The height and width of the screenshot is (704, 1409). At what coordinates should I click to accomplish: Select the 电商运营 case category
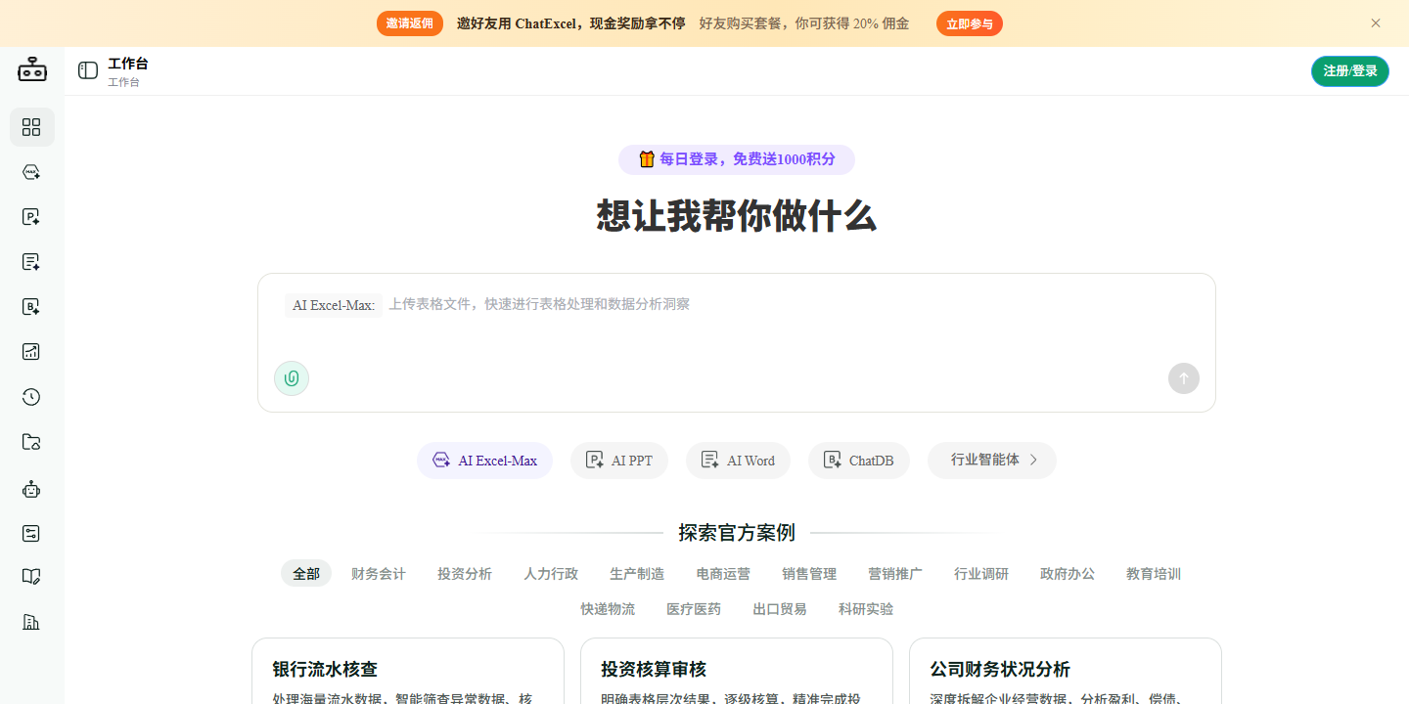click(723, 574)
